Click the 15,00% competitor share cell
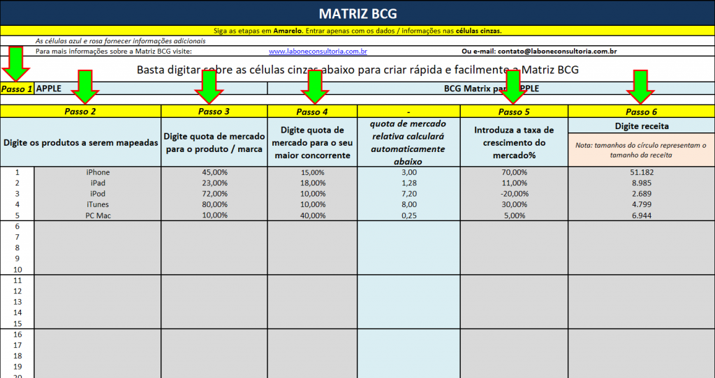Screen dimensions: 715x378 pos(312,172)
